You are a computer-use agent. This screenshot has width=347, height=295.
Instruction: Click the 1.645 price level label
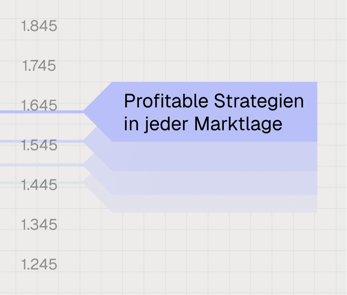(x=39, y=105)
